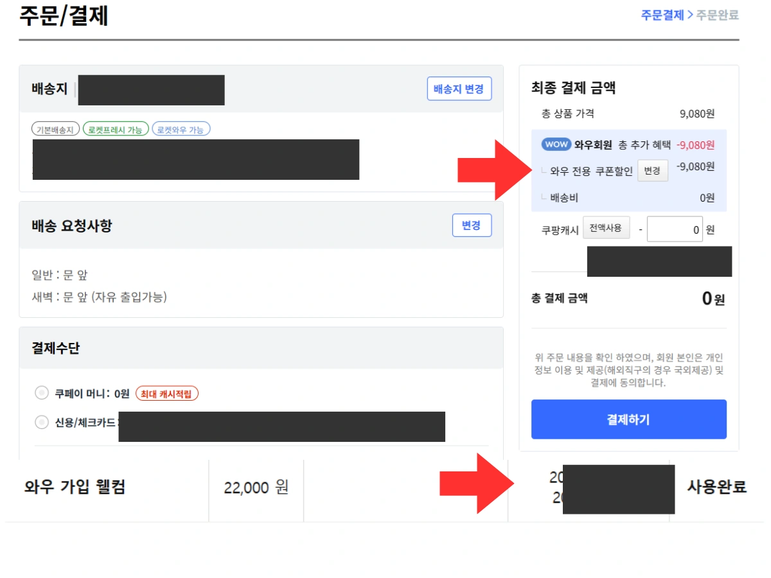Screen dimensions: 771x578
Task: Click the blue 결제하기 pay button
Action: click(628, 419)
